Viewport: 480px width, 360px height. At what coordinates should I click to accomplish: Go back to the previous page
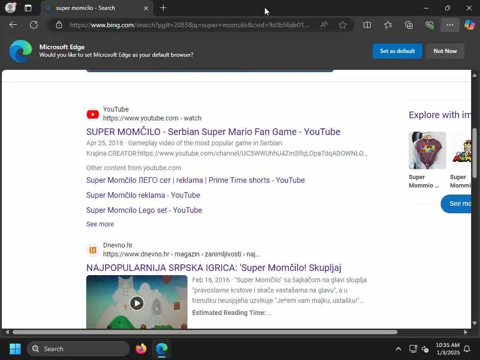point(13,25)
